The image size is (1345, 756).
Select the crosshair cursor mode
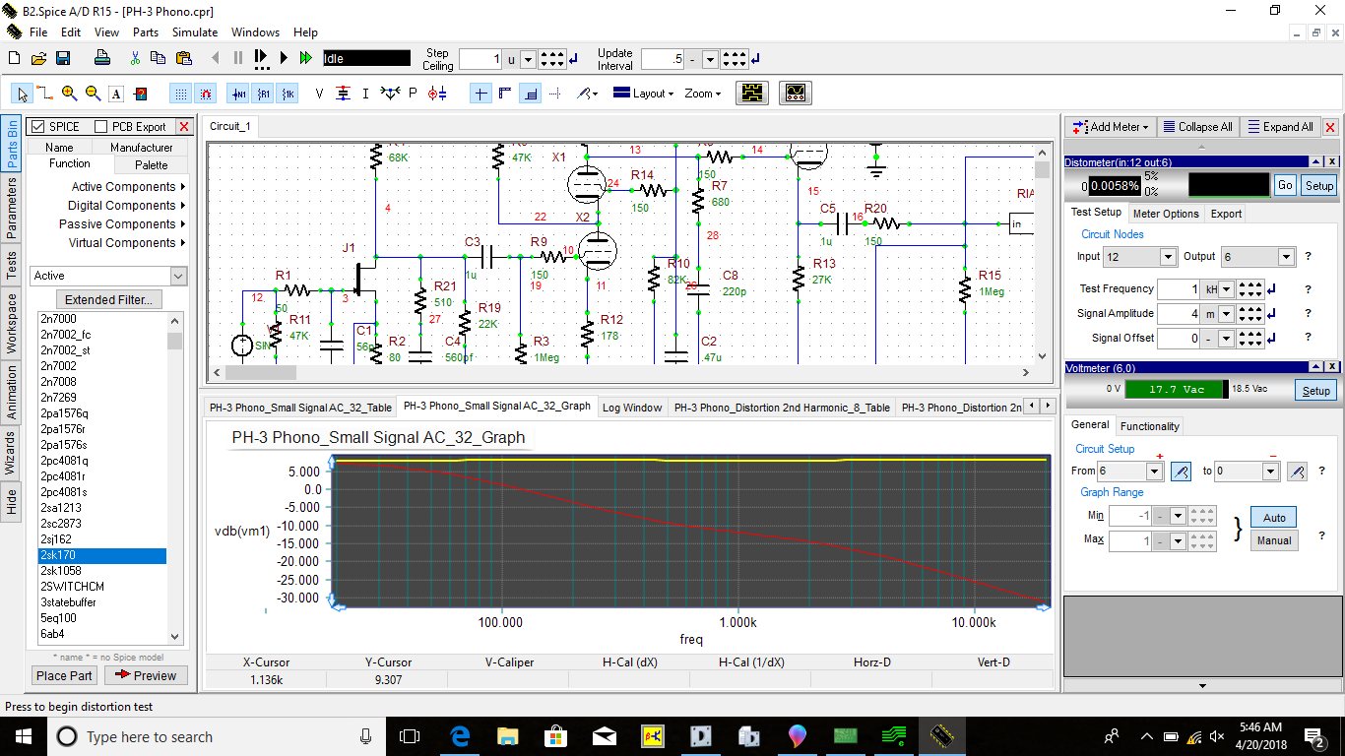pos(480,94)
